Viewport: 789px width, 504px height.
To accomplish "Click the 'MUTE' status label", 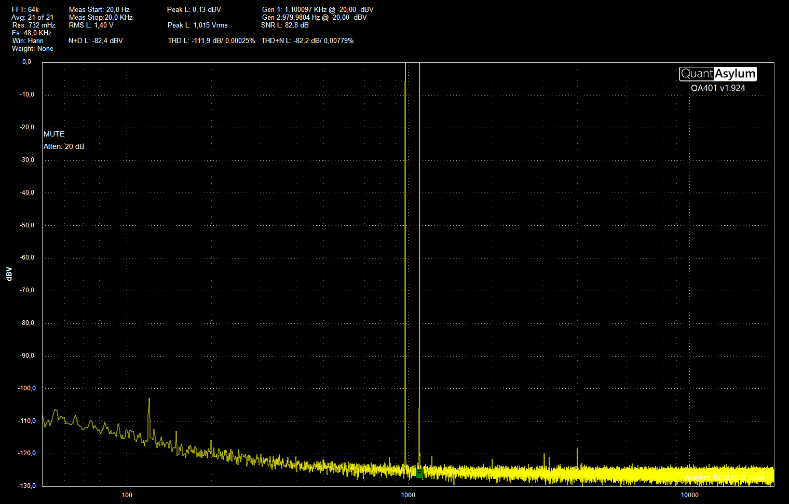I will [x=54, y=134].
